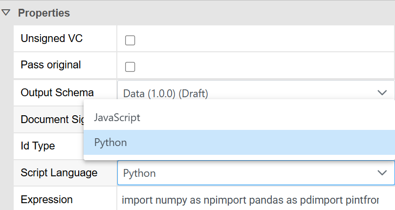Click the partially hidden Document Sig label
This screenshot has width=395, height=210.
50,120
